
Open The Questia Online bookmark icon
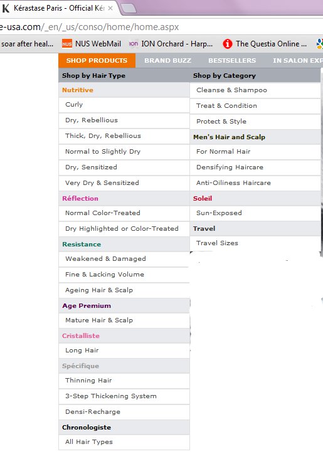point(228,44)
